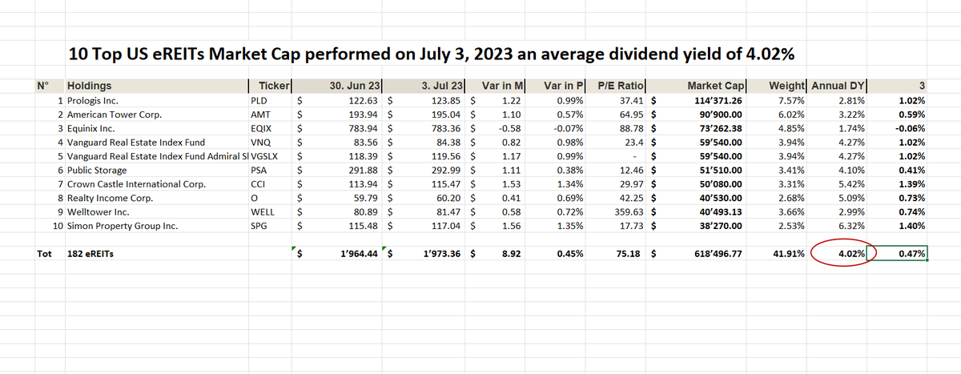Select Vanguard Real Estate Index Fund VNQ row name
Image resolution: width=961 pixels, height=374 pixels.
135,142
